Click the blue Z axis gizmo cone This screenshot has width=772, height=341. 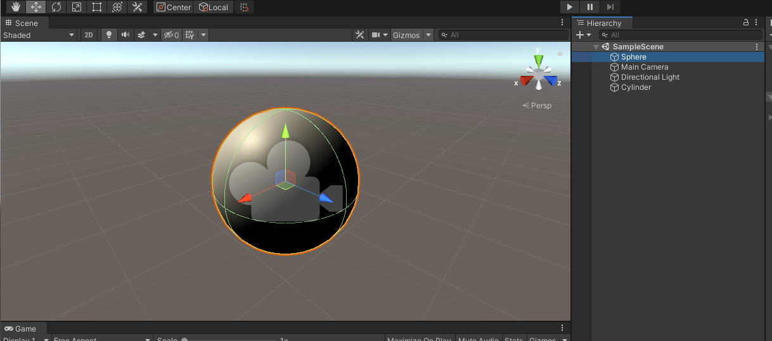(x=551, y=81)
